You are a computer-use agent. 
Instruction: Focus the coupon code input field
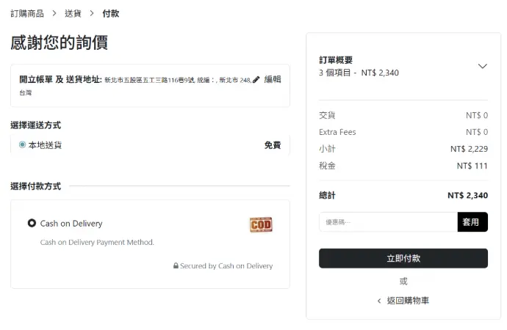pyautogui.click(x=388, y=221)
